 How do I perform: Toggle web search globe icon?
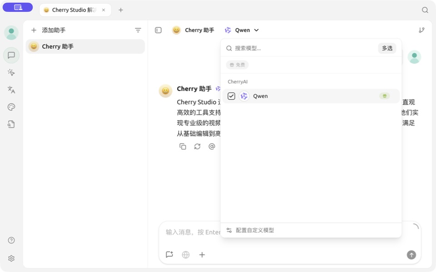click(x=186, y=254)
